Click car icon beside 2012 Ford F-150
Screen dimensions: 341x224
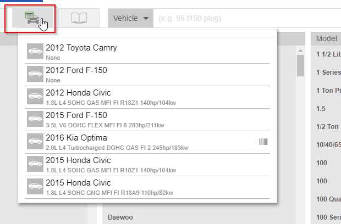click(35, 74)
